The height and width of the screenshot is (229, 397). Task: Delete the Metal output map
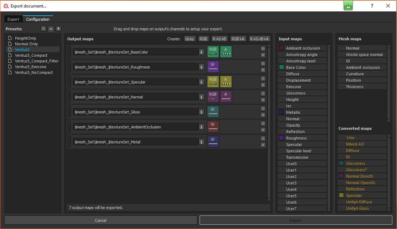[263, 145]
